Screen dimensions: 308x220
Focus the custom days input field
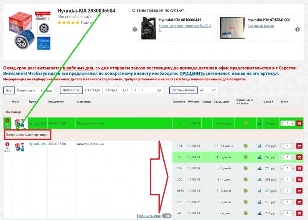(x=153, y=90)
